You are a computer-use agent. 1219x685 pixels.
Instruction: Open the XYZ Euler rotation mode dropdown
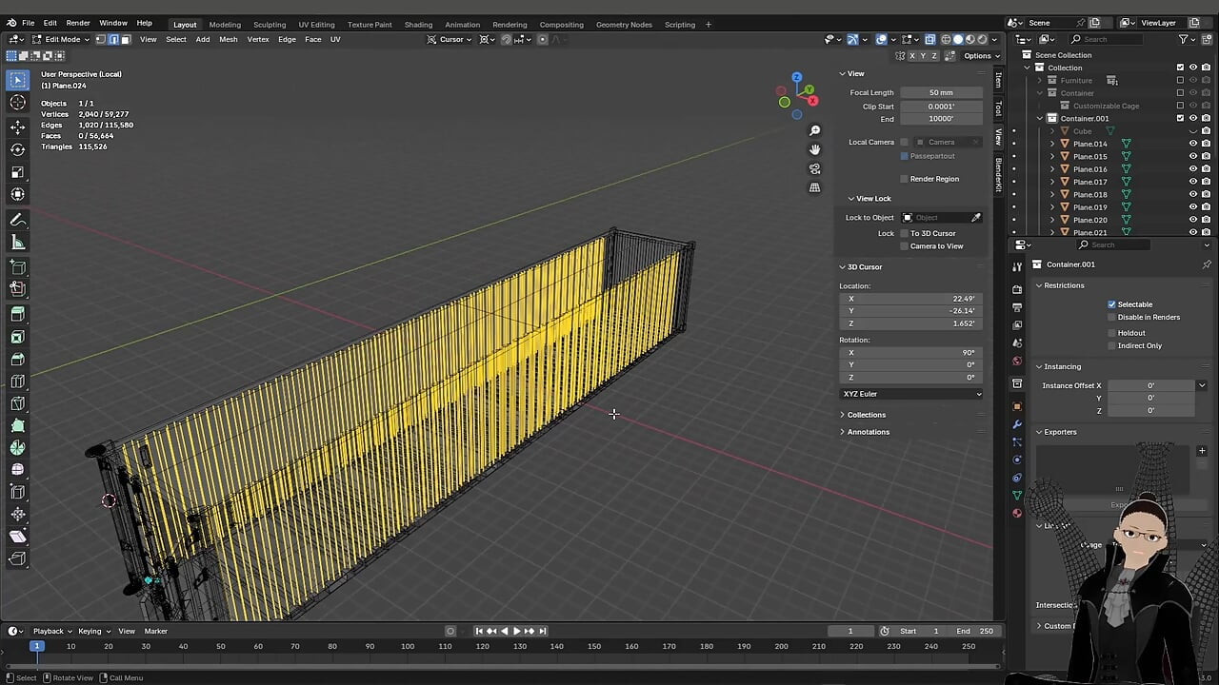tap(911, 394)
